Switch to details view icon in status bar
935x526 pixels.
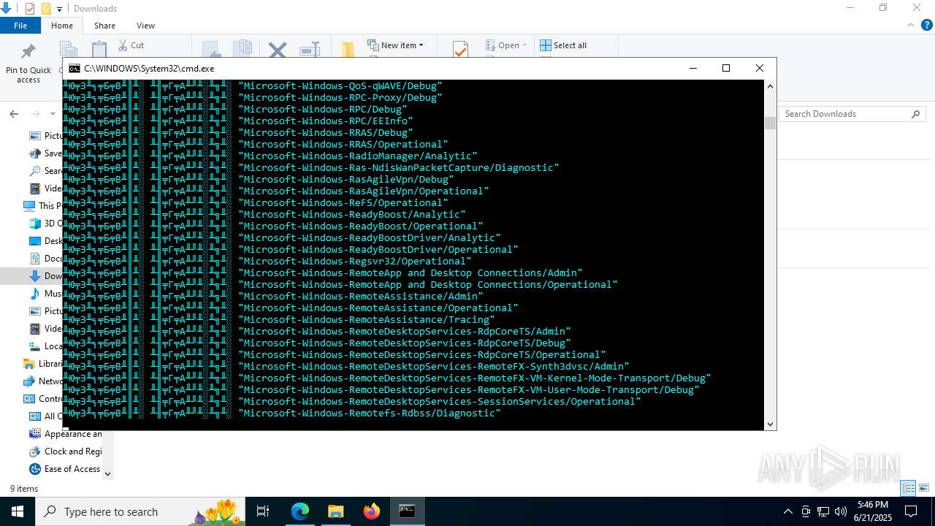point(908,488)
